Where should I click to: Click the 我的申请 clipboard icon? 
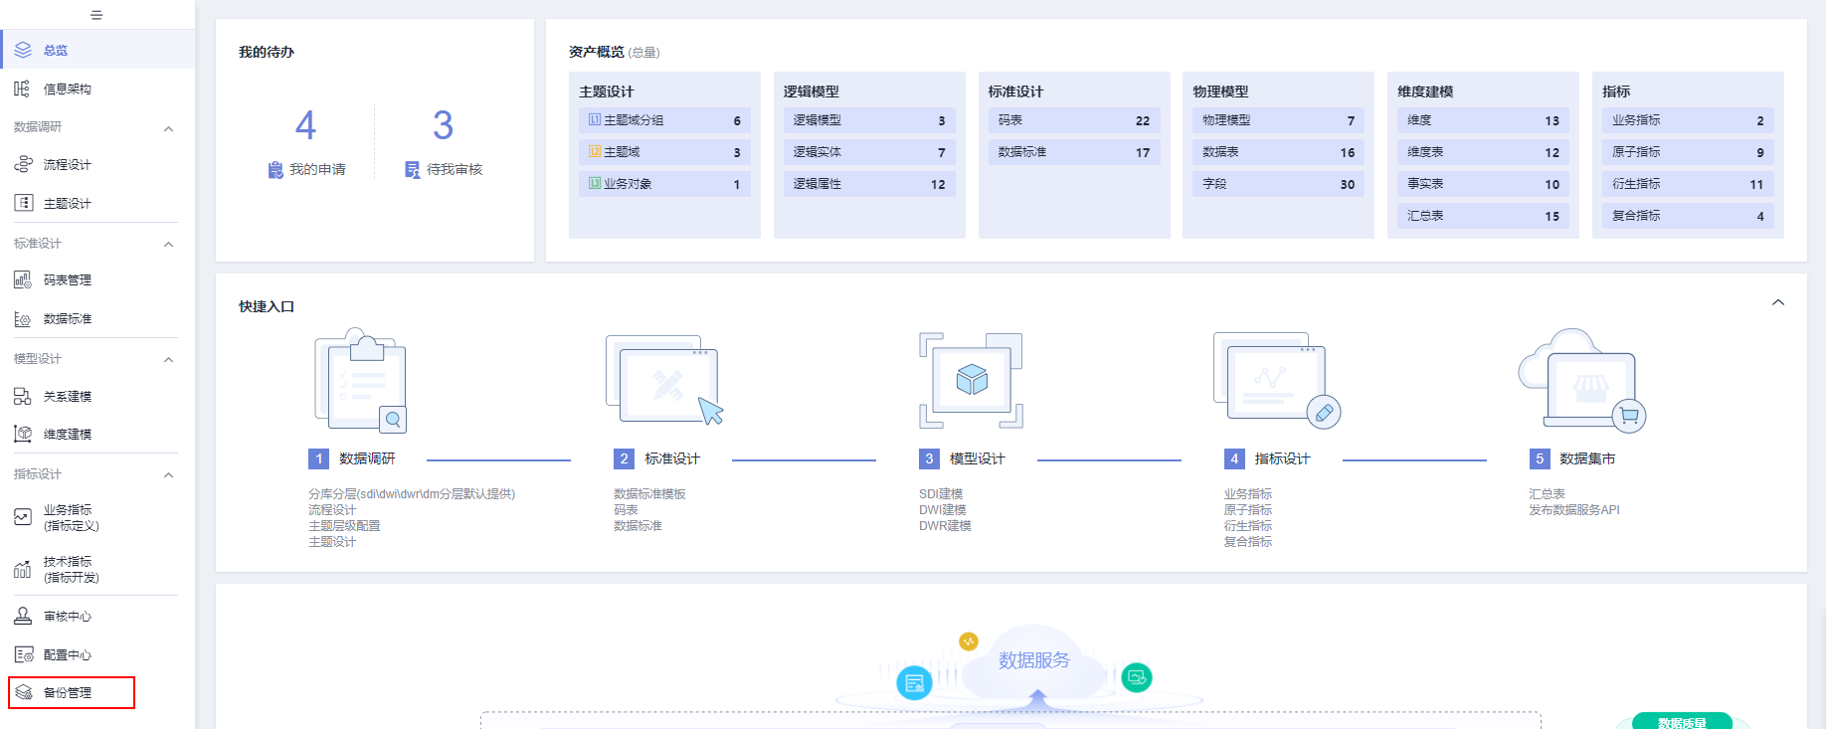(275, 170)
